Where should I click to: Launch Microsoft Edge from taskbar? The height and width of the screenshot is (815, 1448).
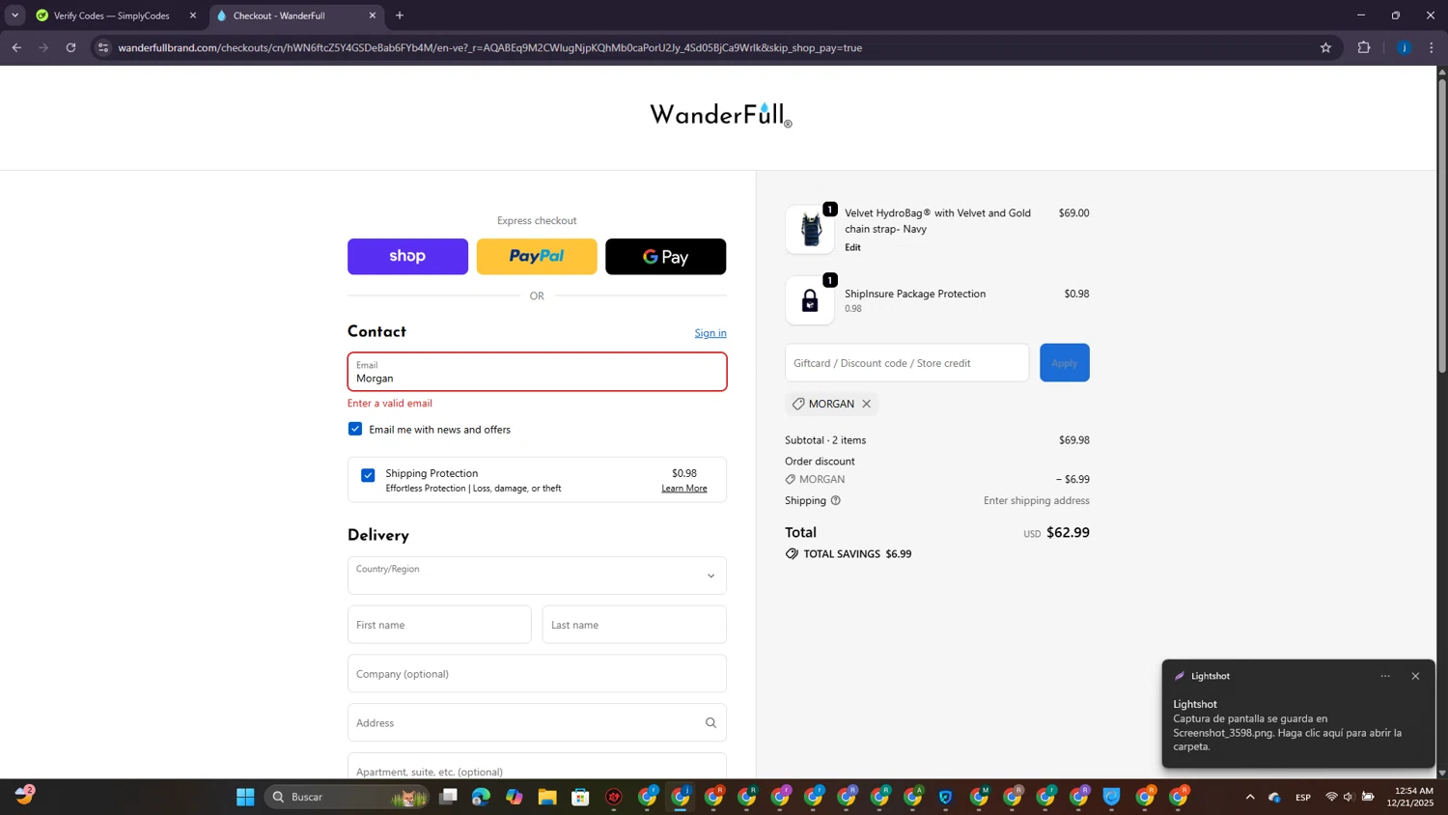point(481,797)
